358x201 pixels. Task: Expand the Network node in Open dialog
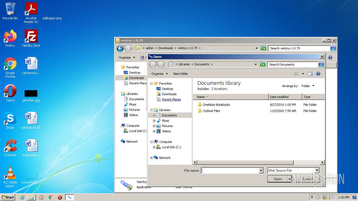(x=151, y=158)
